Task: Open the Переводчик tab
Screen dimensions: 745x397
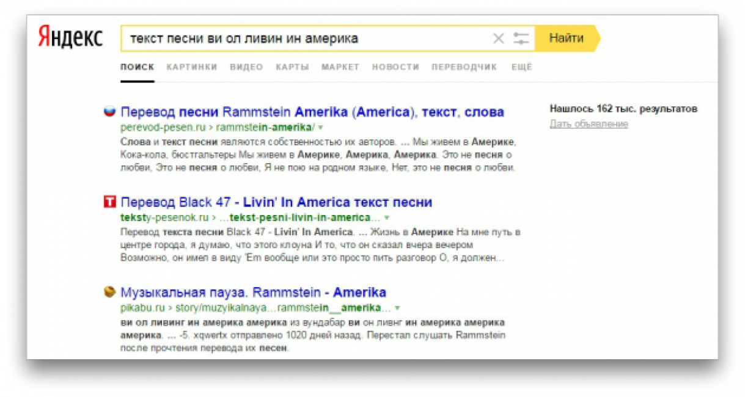Action: pos(464,67)
